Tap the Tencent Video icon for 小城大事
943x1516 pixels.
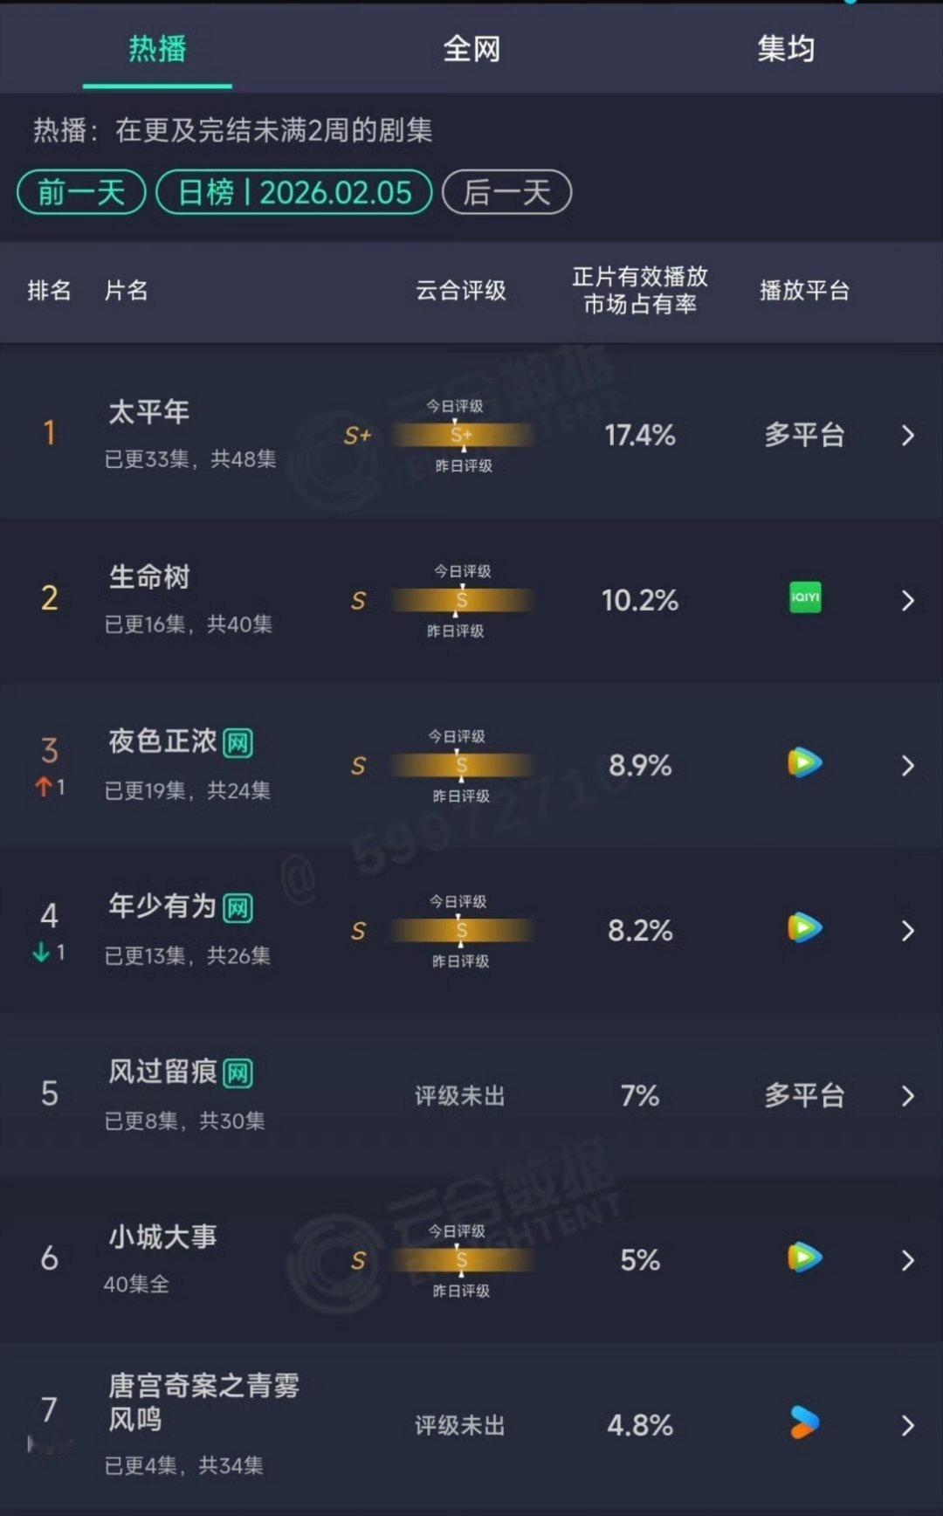[805, 1258]
